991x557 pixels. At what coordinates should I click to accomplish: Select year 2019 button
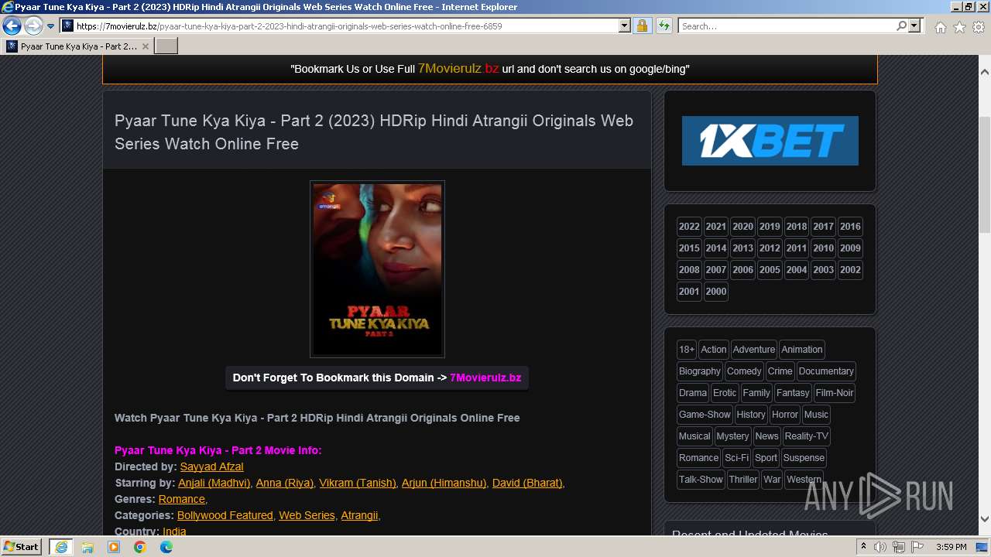click(x=770, y=227)
